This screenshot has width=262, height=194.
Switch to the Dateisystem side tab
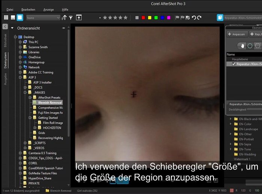tap(5, 60)
